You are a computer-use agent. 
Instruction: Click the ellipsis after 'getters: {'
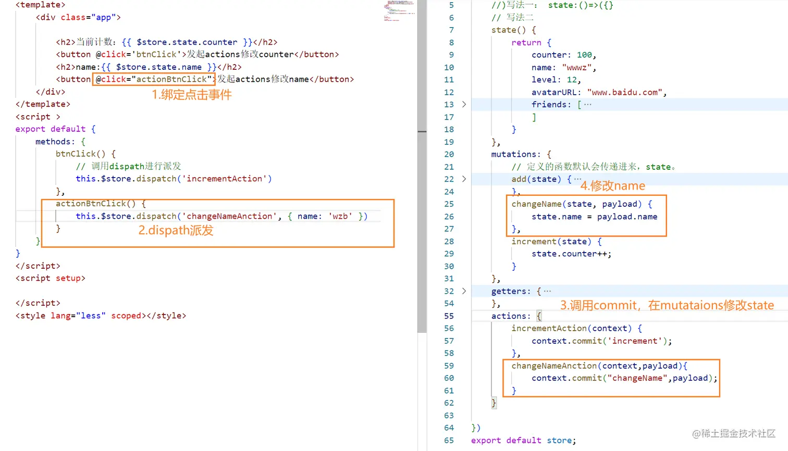pos(547,291)
